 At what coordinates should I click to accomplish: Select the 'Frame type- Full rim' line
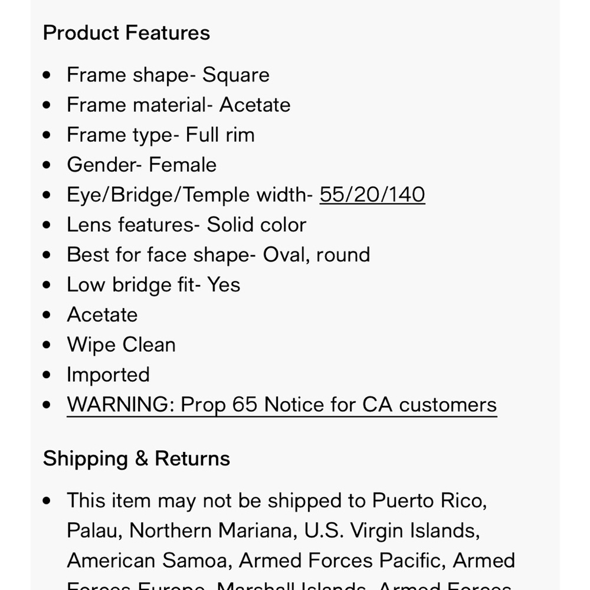(160, 135)
